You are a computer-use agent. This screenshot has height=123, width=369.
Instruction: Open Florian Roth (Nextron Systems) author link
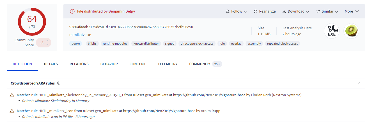tap(276, 95)
